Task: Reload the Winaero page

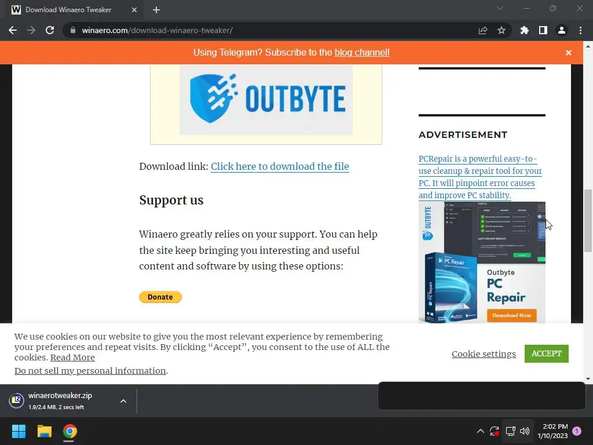Action: 50,30
